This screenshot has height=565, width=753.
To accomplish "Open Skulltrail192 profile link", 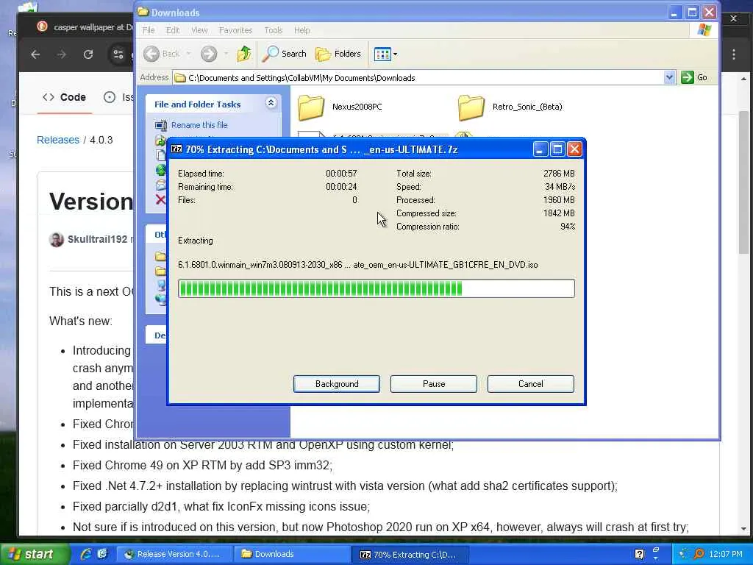I will click(97, 239).
